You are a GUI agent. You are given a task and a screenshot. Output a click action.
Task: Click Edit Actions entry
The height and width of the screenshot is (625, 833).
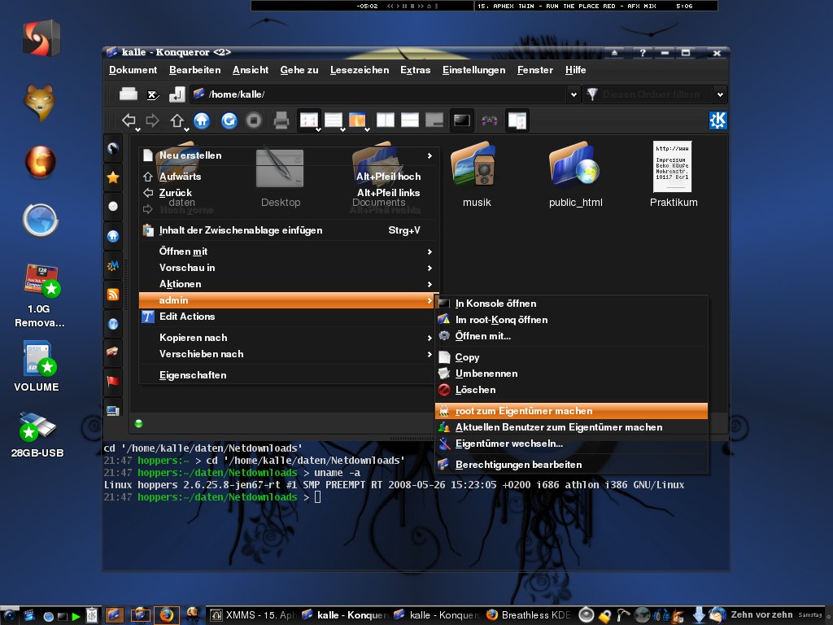(287, 317)
